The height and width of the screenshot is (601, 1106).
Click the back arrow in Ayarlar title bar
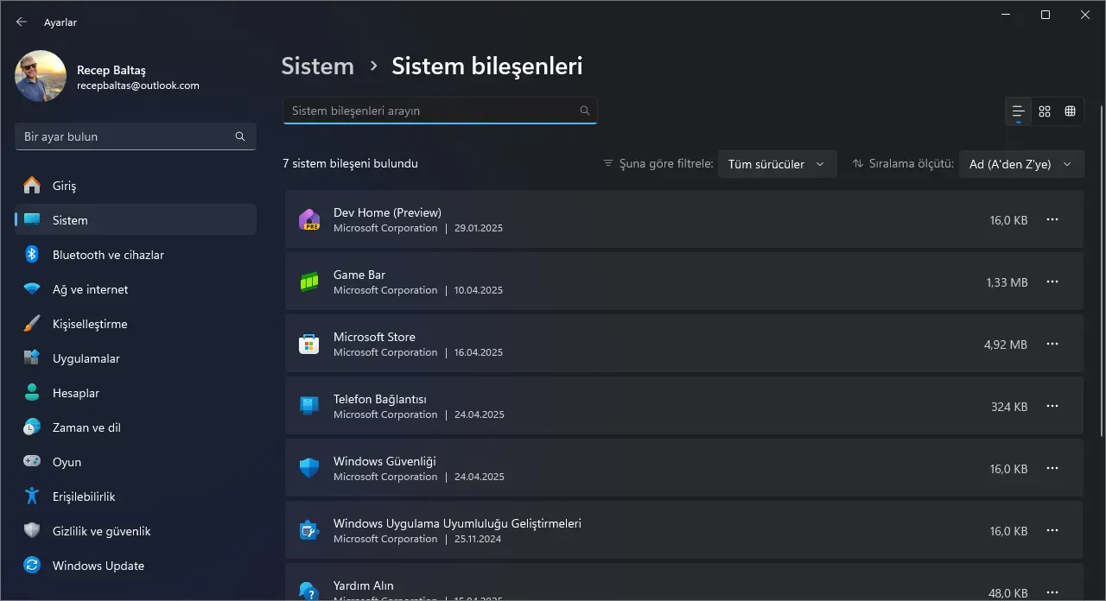point(22,22)
